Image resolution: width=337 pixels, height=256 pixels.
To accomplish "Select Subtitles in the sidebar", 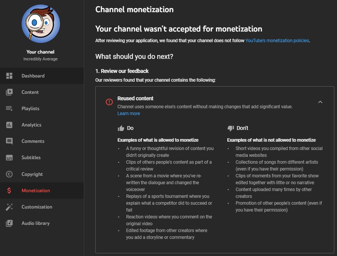I will tap(42, 158).
